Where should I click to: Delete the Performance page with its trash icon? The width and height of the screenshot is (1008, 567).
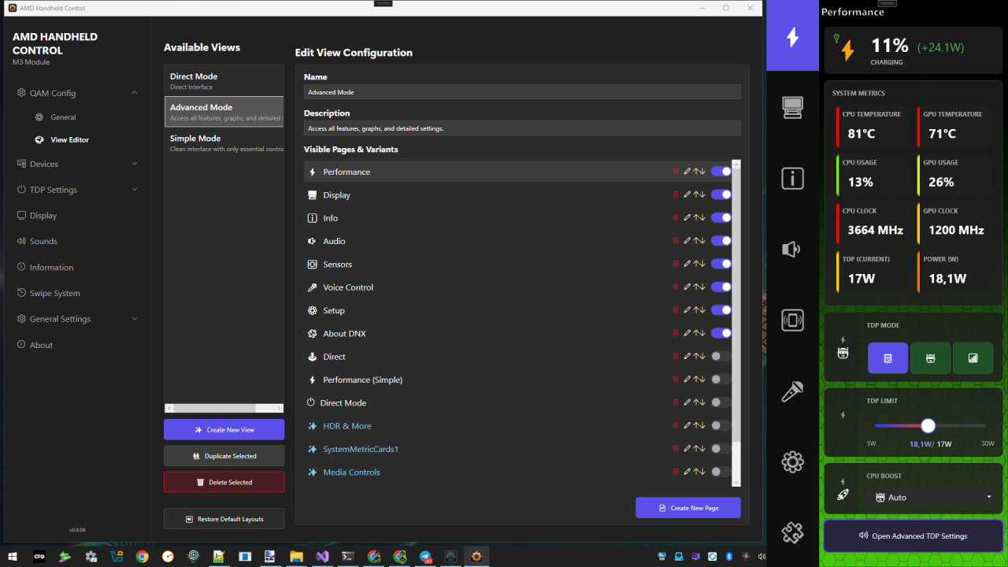(675, 172)
